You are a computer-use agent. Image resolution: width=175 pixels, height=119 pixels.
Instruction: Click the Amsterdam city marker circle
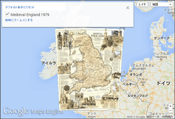point(131,71)
